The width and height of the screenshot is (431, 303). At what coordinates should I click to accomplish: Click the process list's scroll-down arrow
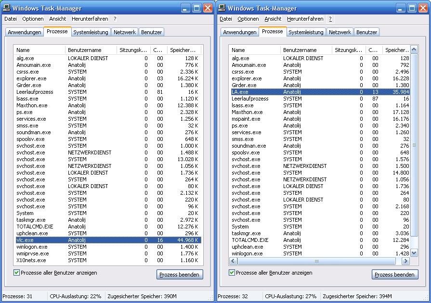[414, 253]
